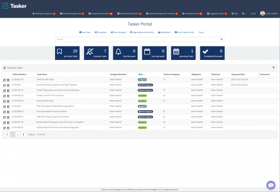Go to the Dashboard

click(x=164, y=32)
